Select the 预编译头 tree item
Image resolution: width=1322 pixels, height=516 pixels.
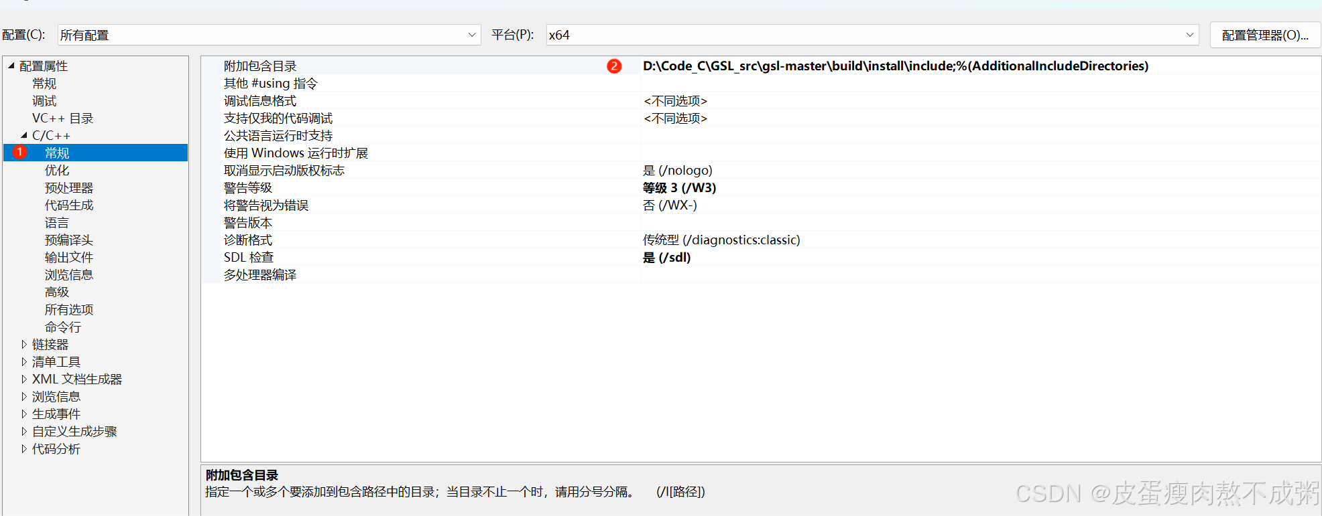(69, 240)
